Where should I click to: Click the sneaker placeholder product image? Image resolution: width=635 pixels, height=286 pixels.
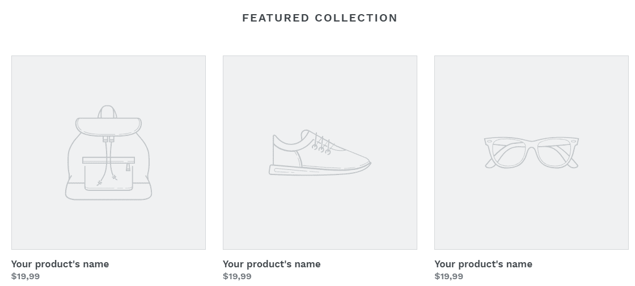tap(320, 152)
